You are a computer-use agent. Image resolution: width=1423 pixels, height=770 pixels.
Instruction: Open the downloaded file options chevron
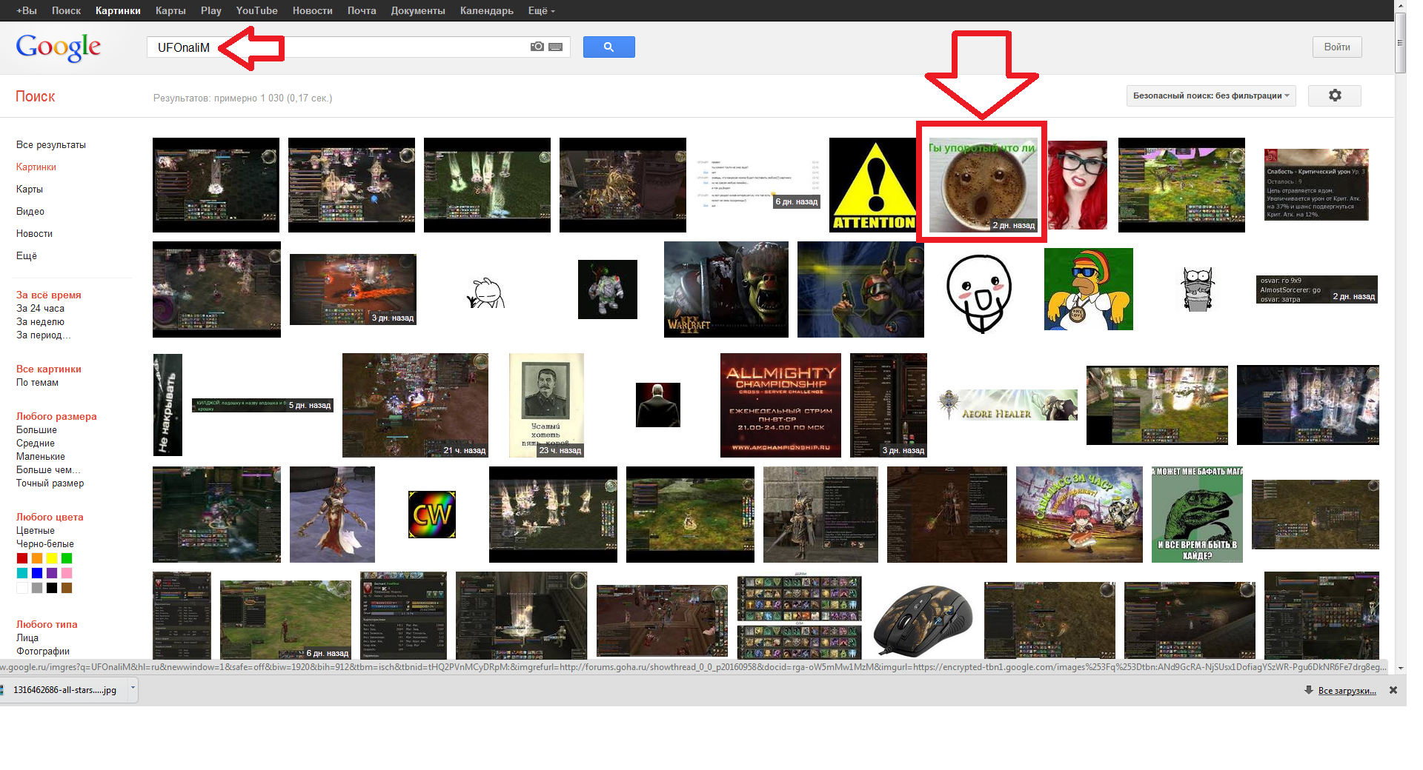[x=133, y=689]
